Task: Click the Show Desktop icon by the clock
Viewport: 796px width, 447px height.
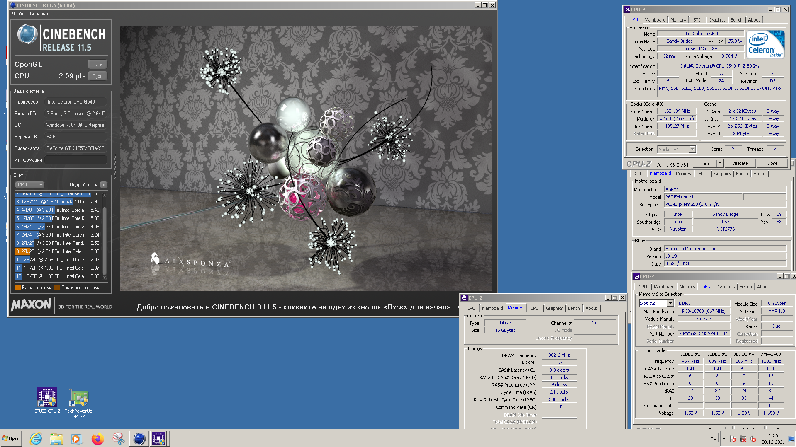Action: coord(791,439)
